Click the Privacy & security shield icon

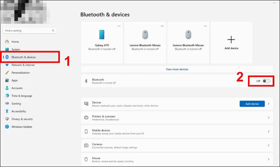[x=7, y=119]
